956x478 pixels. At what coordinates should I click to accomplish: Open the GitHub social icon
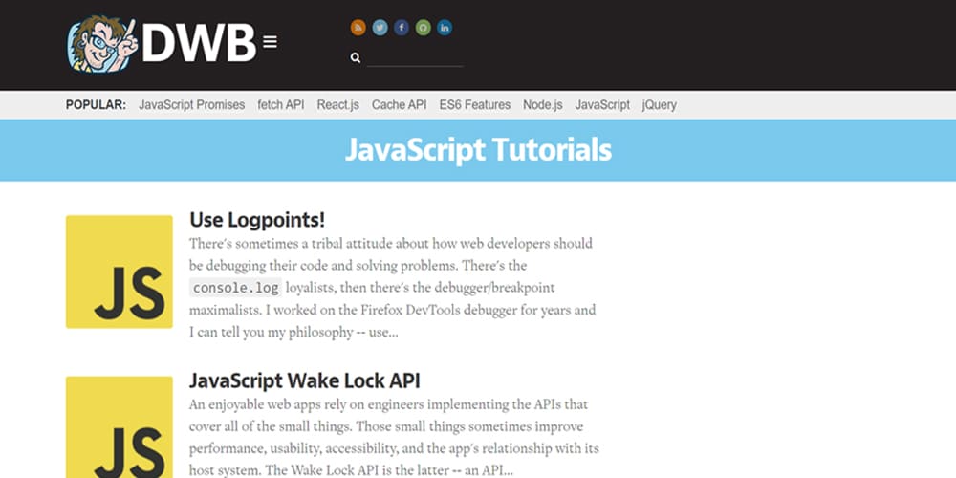pos(424,28)
